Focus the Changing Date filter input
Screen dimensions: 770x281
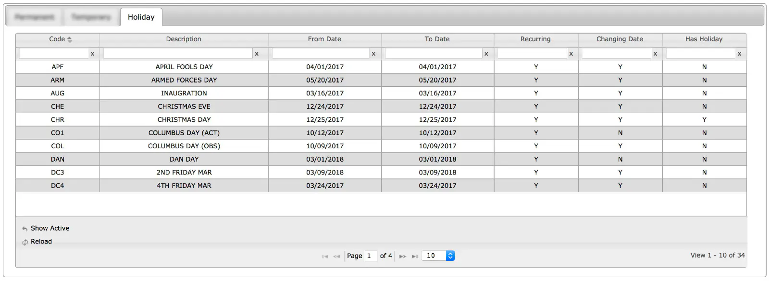tap(616, 53)
